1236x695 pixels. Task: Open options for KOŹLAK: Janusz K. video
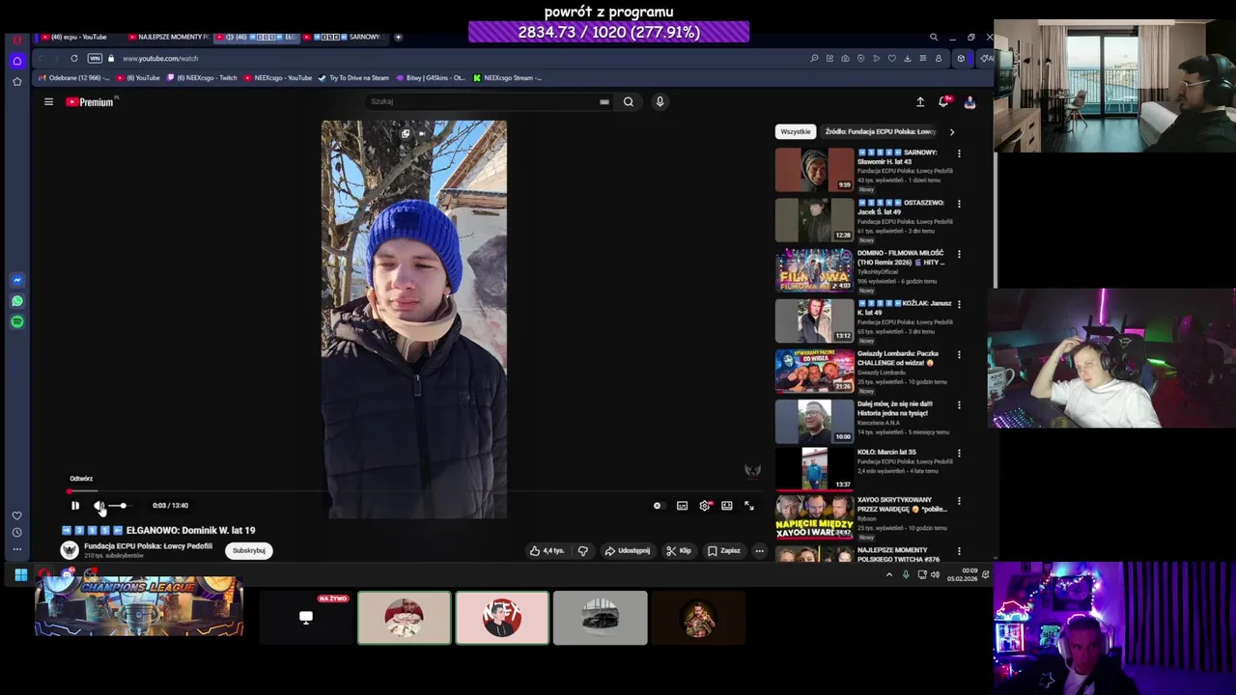tap(959, 304)
